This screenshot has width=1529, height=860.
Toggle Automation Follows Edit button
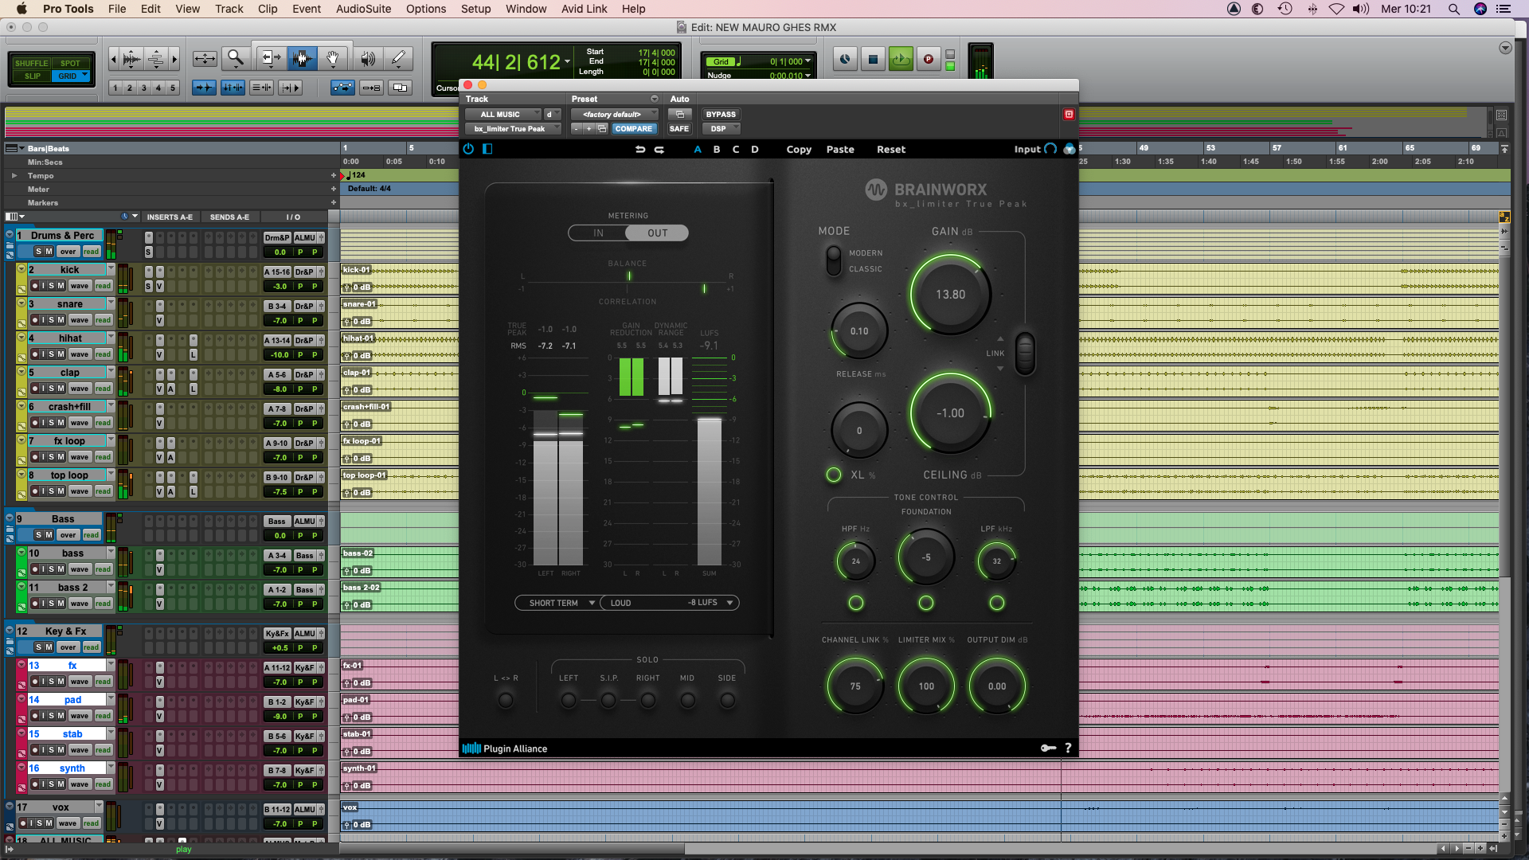pos(342,88)
